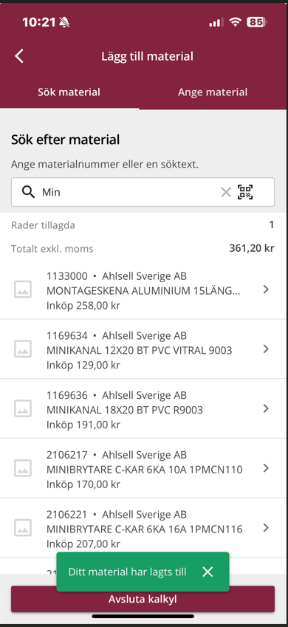Expand MINIKANAL 18X20 BT PVC chevron
Image resolution: width=288 pixels, height=627 pixels.
(x=266, y=408)
